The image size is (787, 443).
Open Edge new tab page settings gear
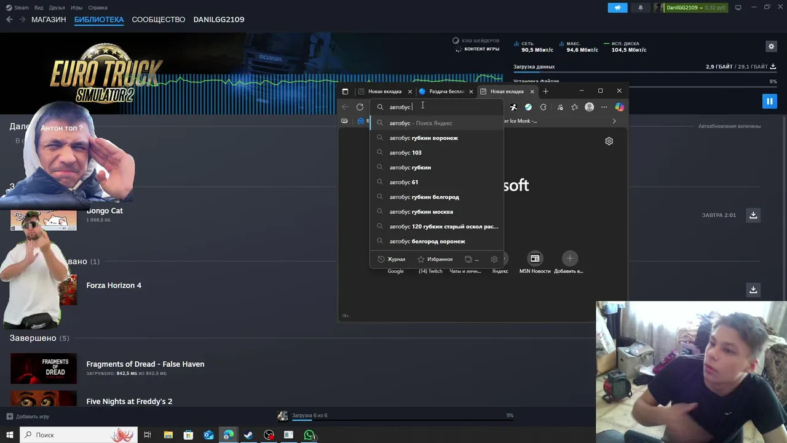click(609, 141)
